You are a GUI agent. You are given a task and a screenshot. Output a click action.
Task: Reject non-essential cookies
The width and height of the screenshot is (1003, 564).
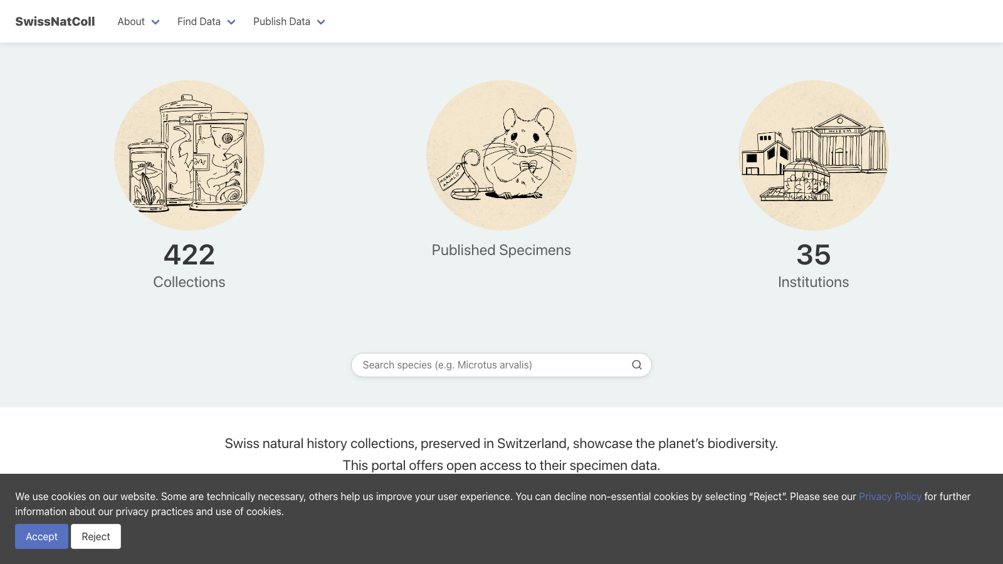pos(95,536)
